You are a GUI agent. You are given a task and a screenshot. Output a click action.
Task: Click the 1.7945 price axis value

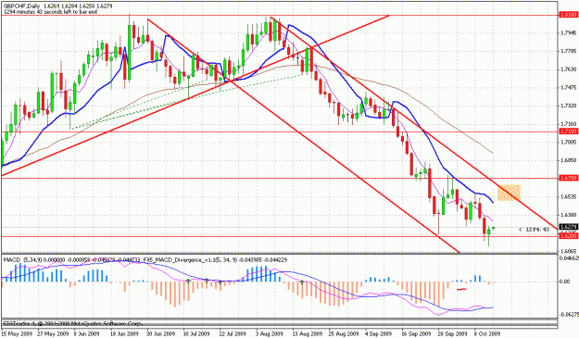tap(568, 33)
